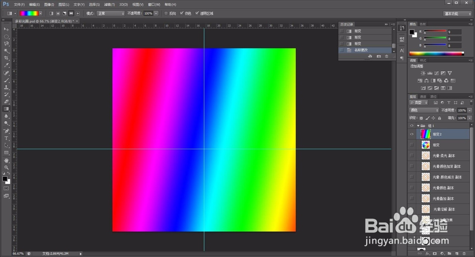This screenshot has width=475, height=257.
Task: Add layer style fx button
Action: (x=427, y=253)
